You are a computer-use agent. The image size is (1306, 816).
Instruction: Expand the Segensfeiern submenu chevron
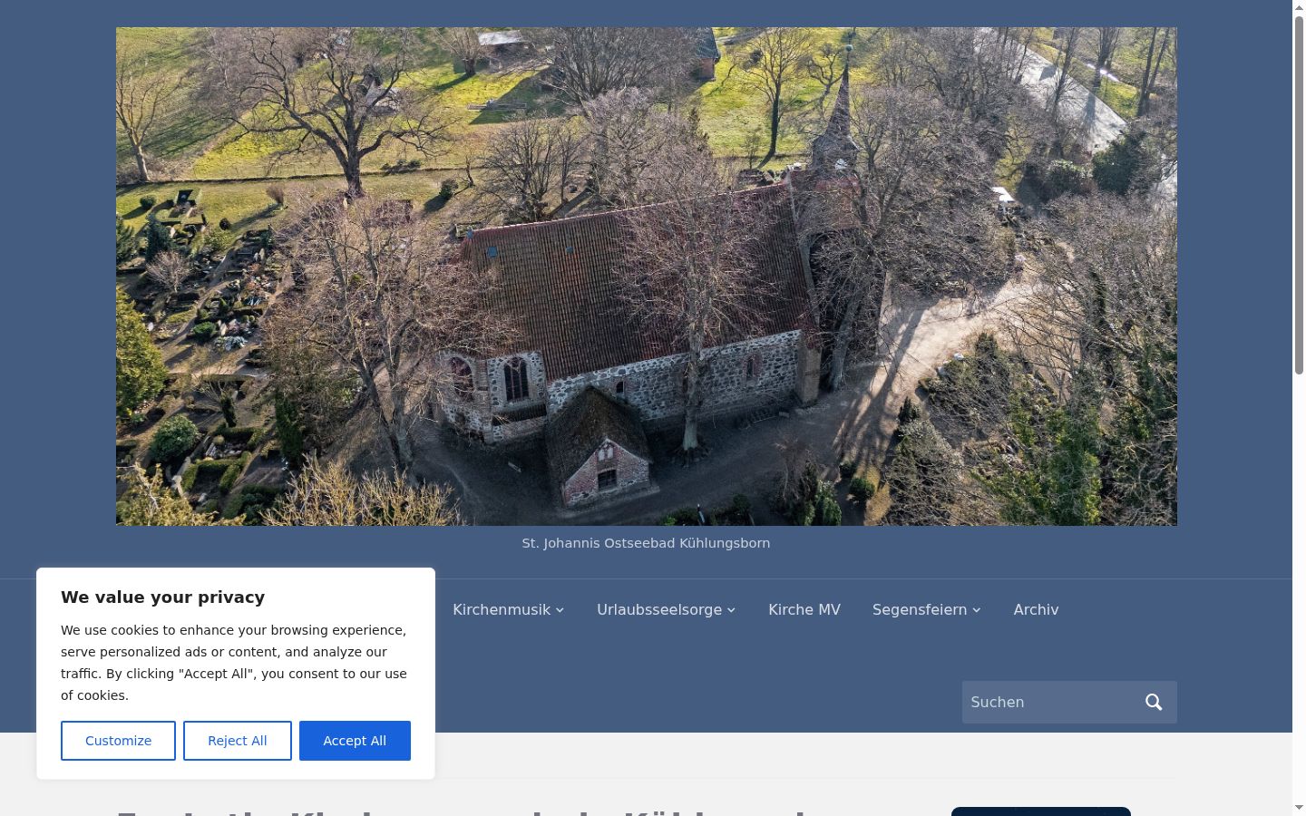[x=977, y=610]
